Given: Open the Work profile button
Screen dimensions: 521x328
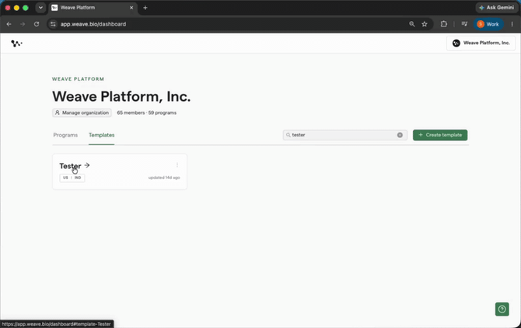Looking at the screenshot, I should pos(488,24).
